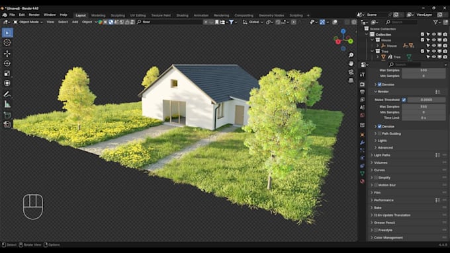Switch to the Layout workspace tab

(81, 15)
